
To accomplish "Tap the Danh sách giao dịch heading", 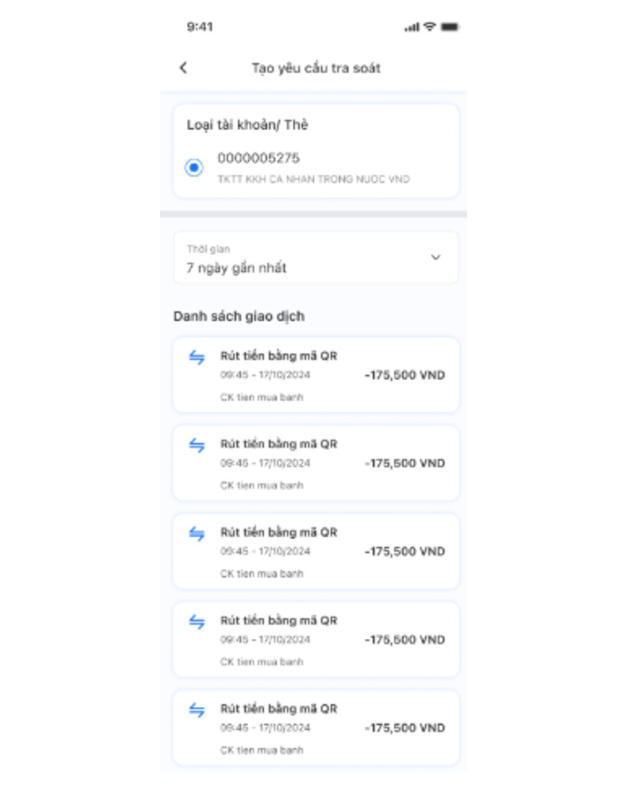I will [x=239, y=316].
